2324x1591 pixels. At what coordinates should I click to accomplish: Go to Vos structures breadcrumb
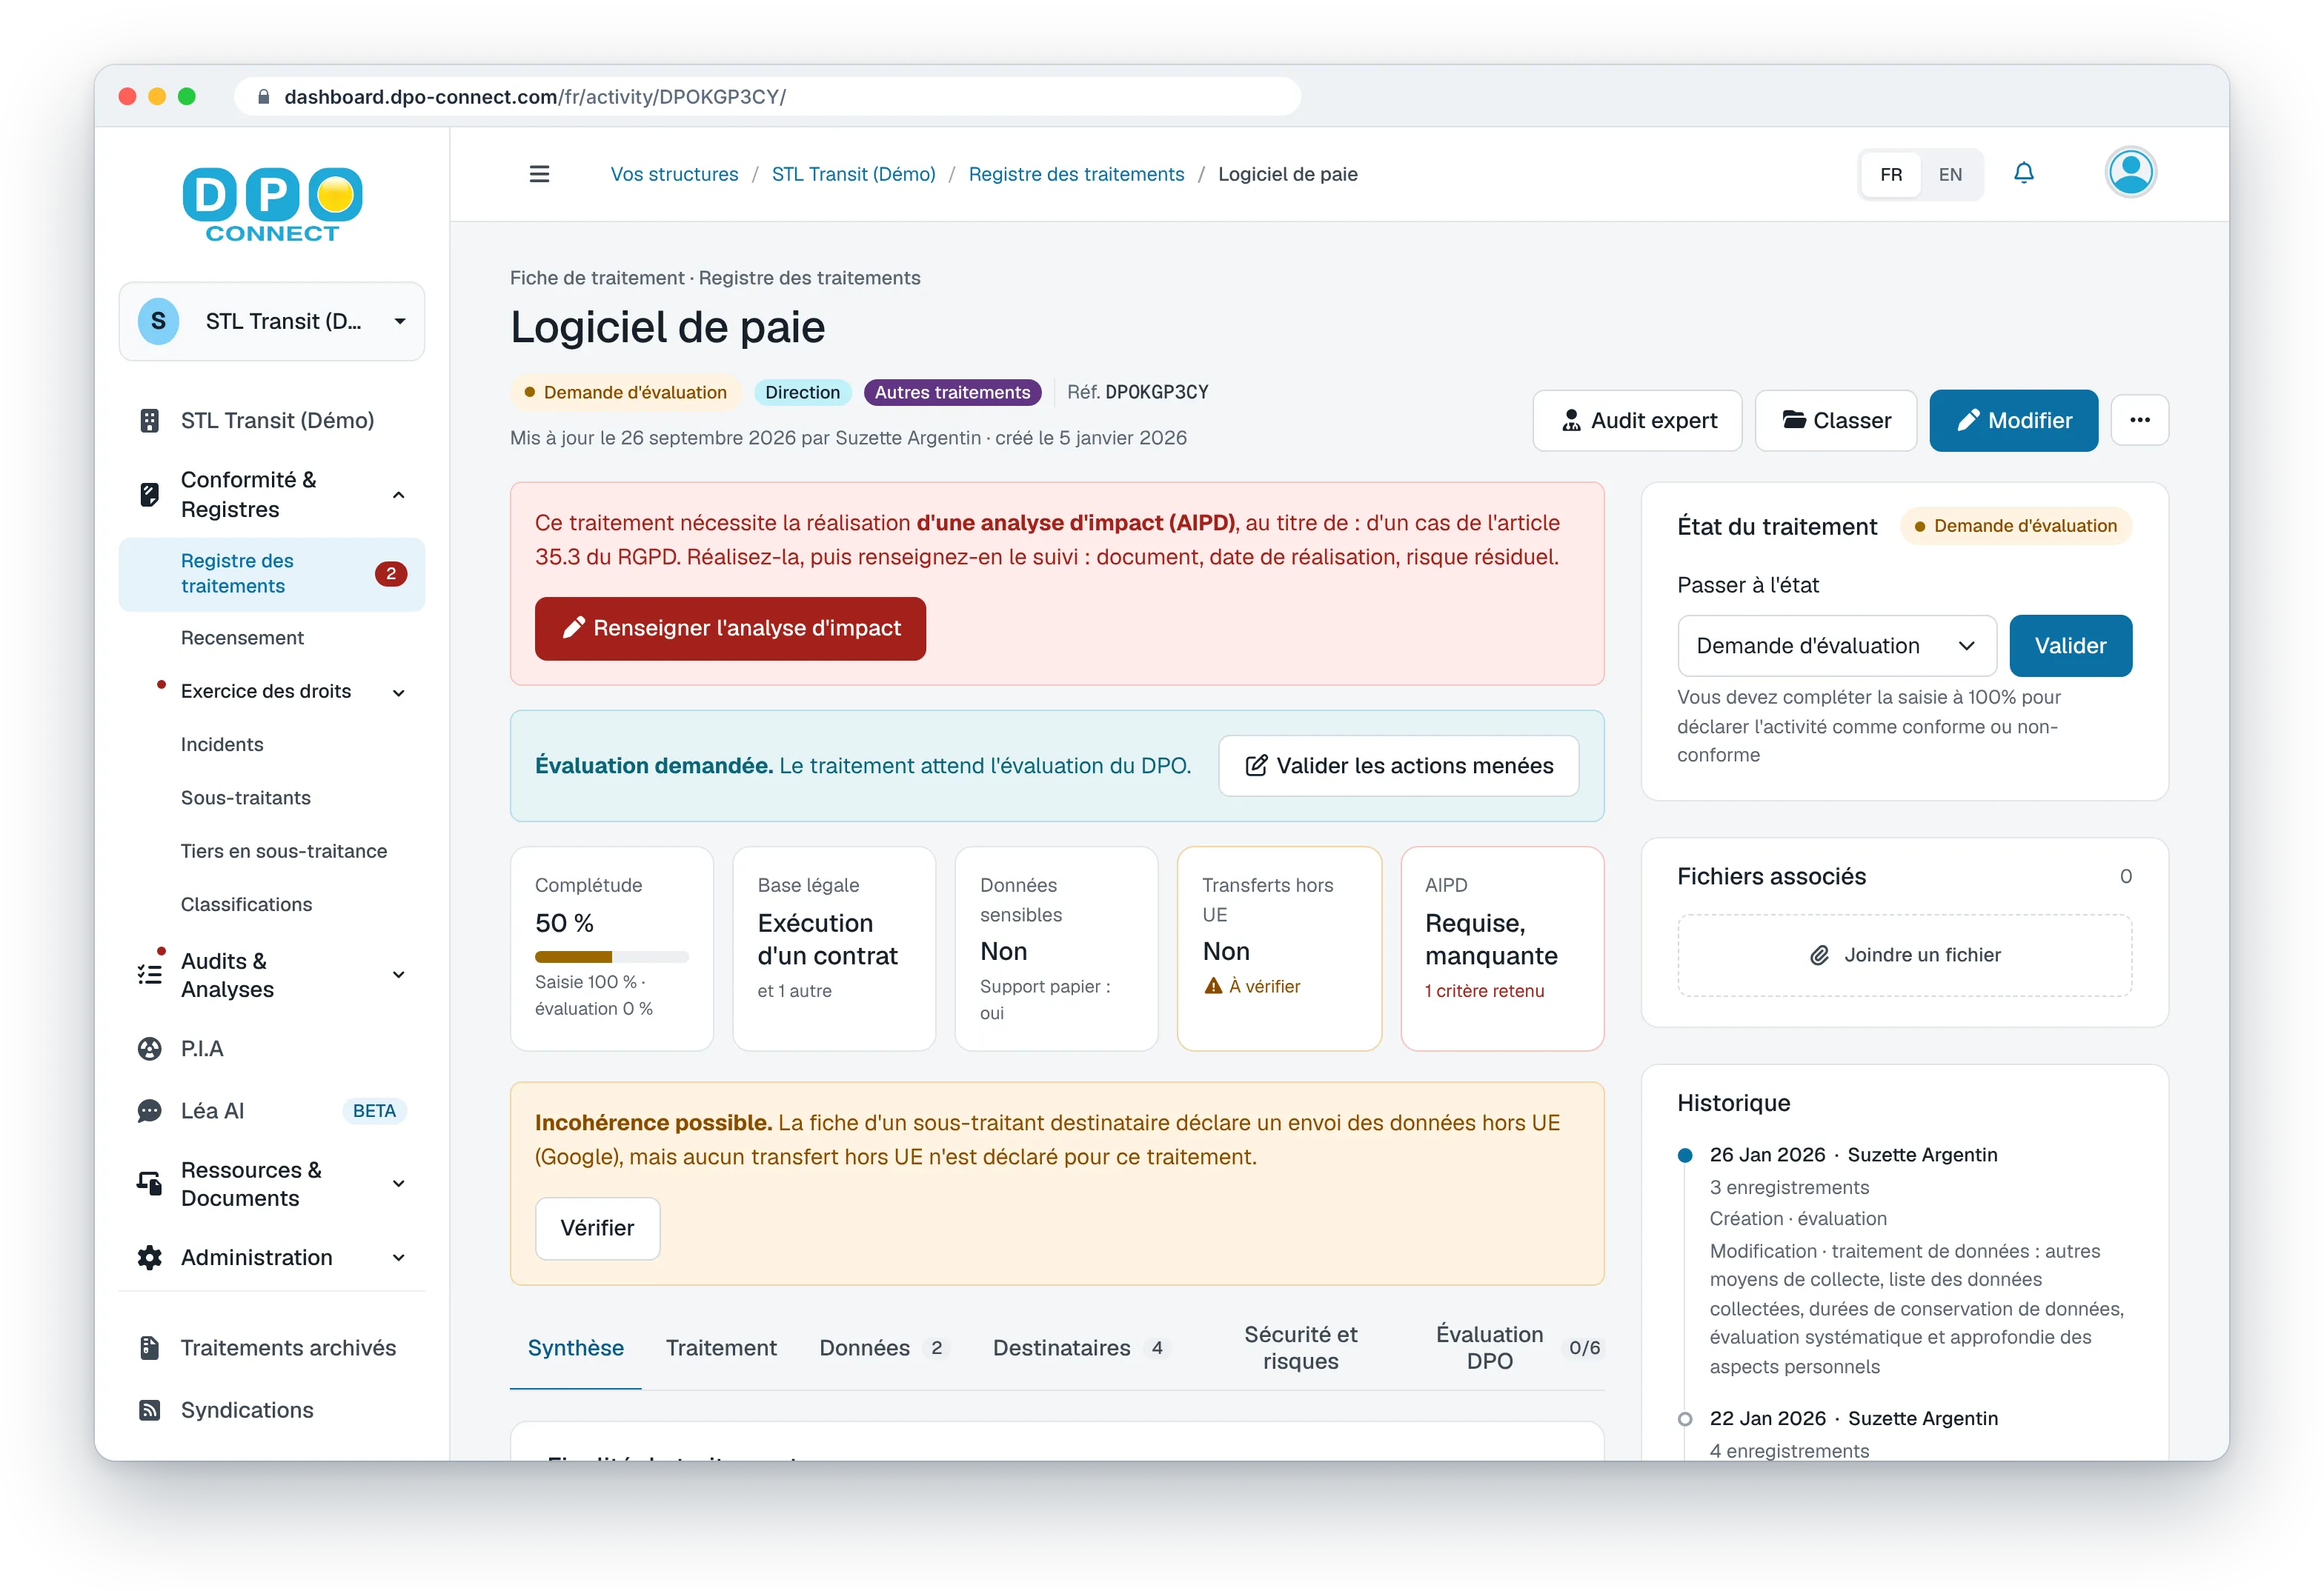(x=674, y=174)
